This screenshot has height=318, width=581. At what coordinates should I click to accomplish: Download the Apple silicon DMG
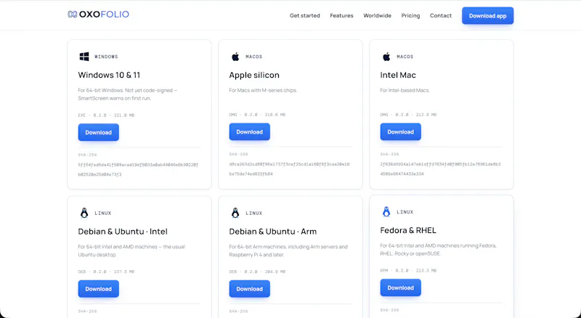(249, 131)
